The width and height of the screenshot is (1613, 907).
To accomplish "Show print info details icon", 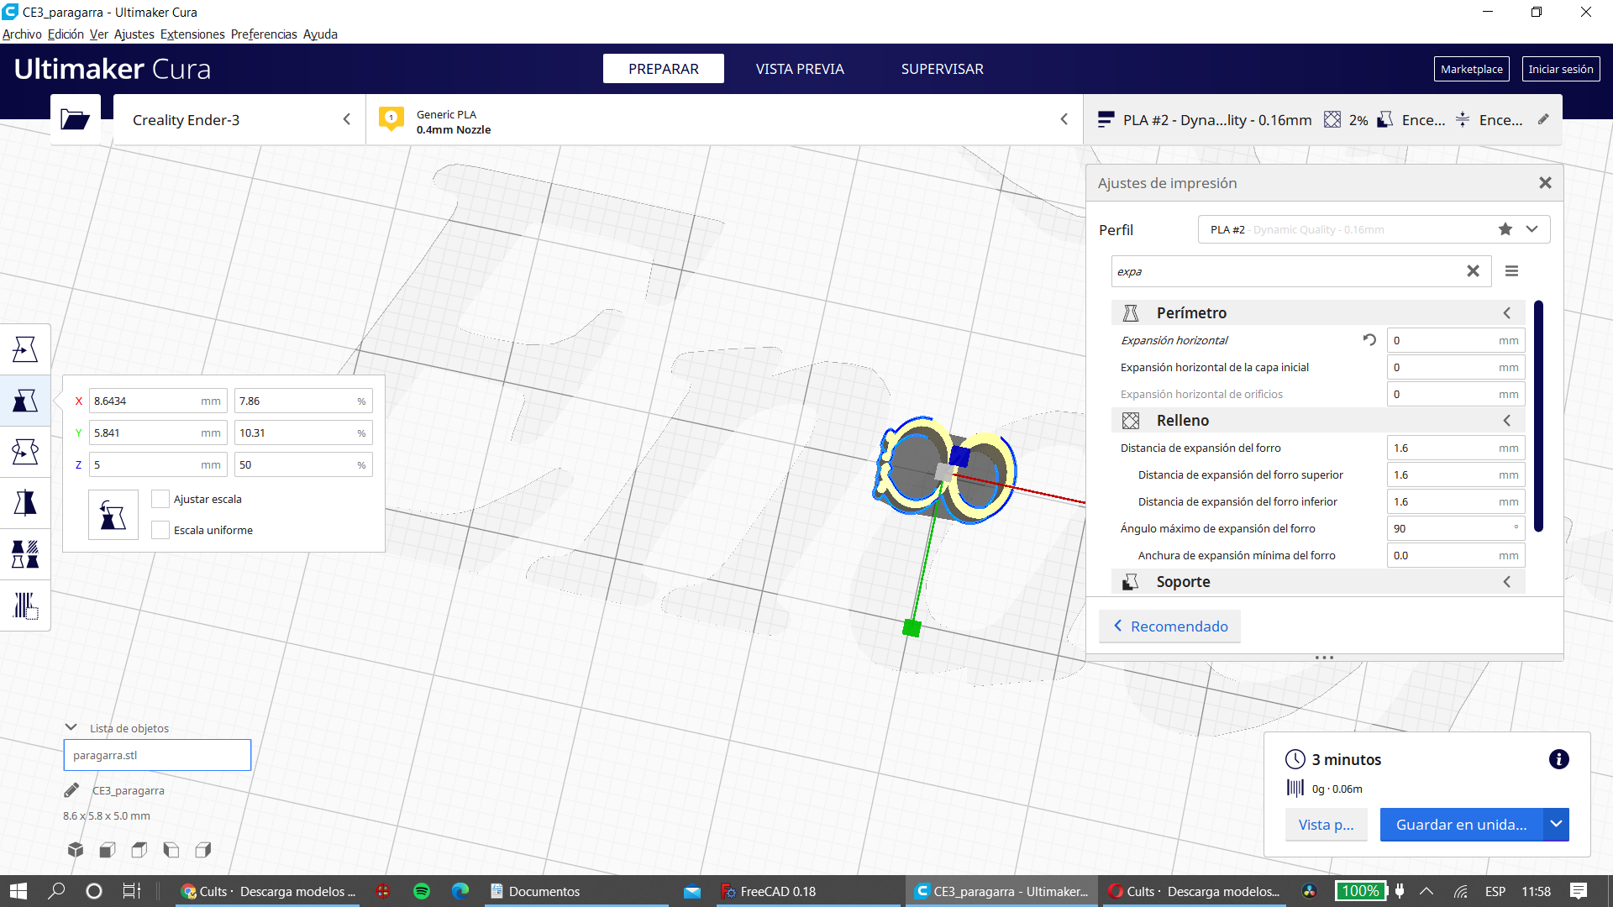I will 1558,759.
